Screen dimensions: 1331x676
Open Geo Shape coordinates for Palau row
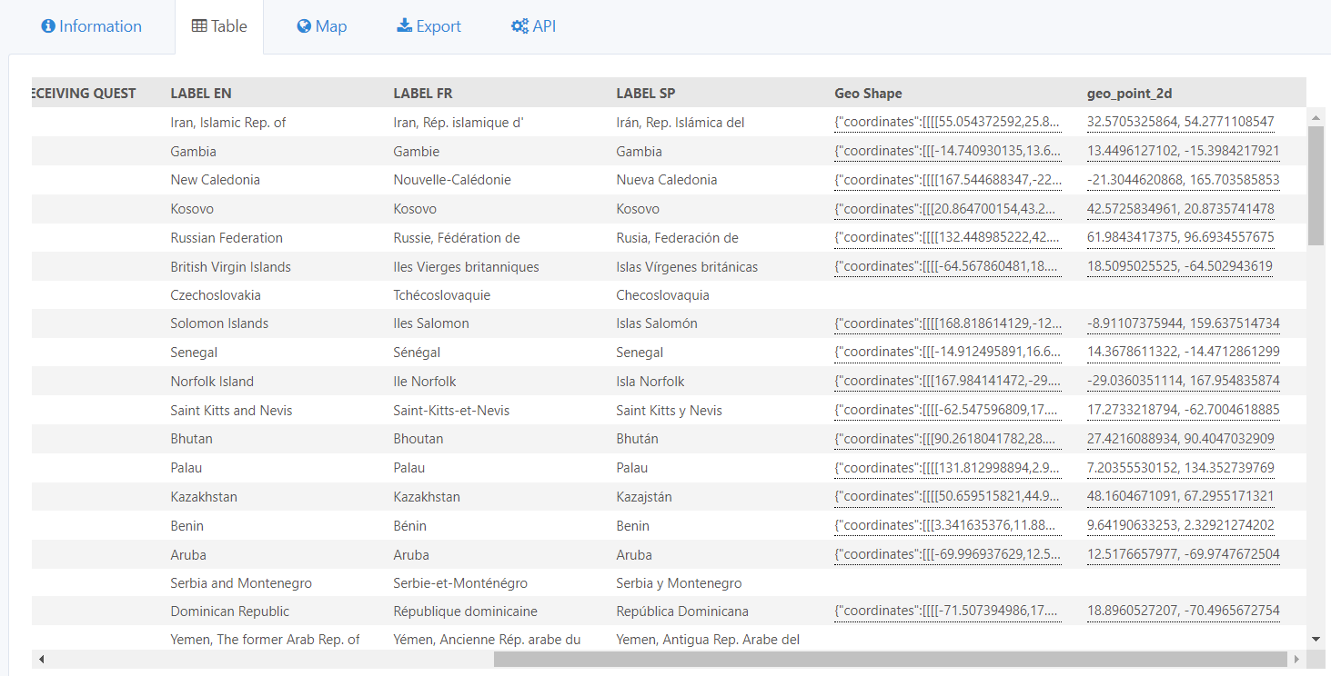(947, 468)
